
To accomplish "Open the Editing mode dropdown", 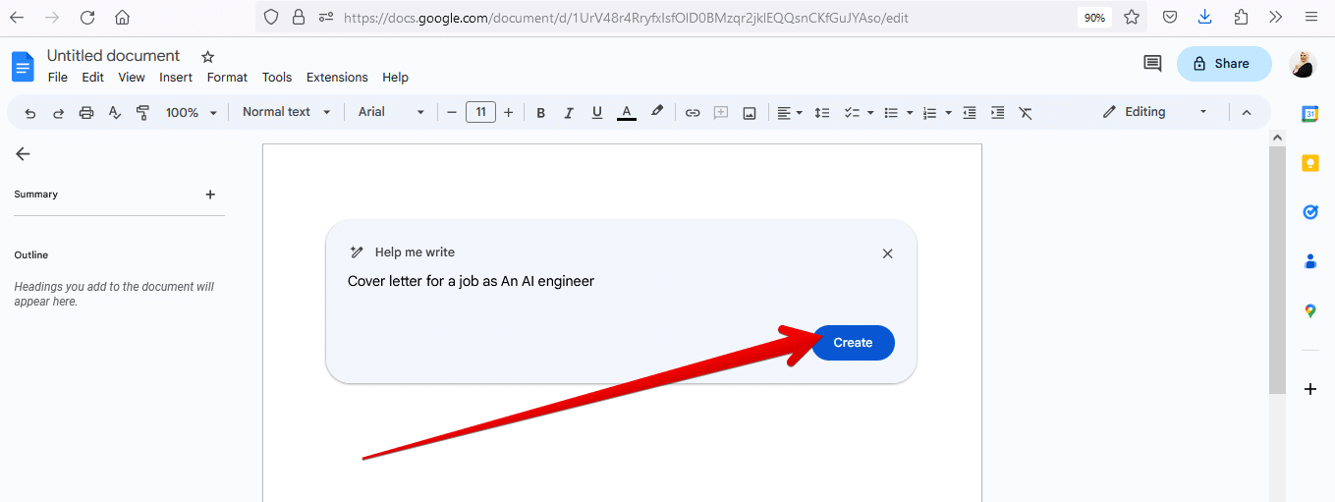I will coord(1155,112).
